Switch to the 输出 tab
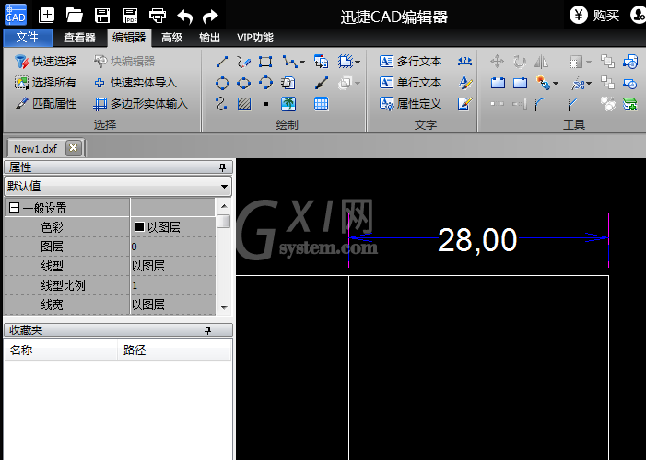646x460 pixels. [x=209, y=38]
